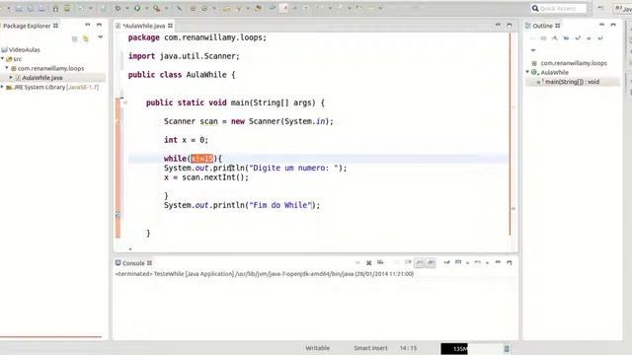Click in the Quick Access search field
This screenshot has height=355, width=632.
[558, 8]
